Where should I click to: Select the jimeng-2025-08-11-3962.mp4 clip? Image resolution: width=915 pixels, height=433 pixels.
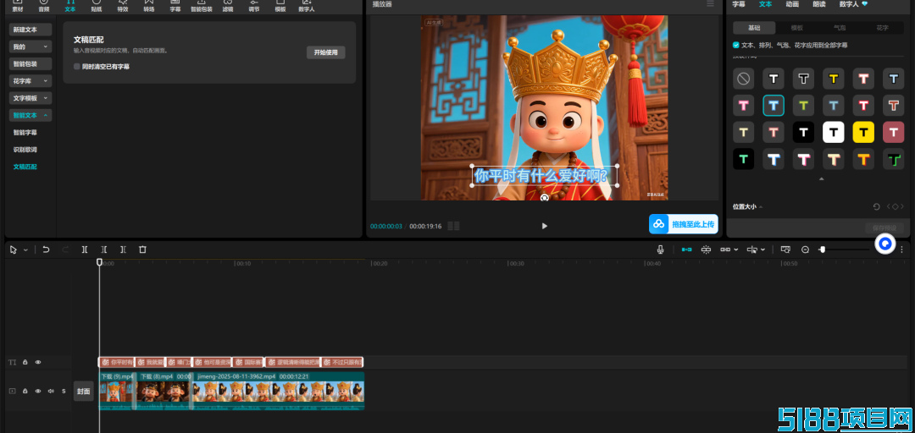[x=279, y=391]
